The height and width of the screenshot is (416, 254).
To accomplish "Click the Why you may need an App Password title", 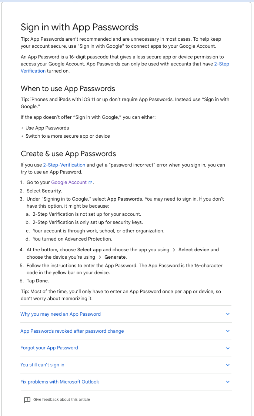I will 60,314.
